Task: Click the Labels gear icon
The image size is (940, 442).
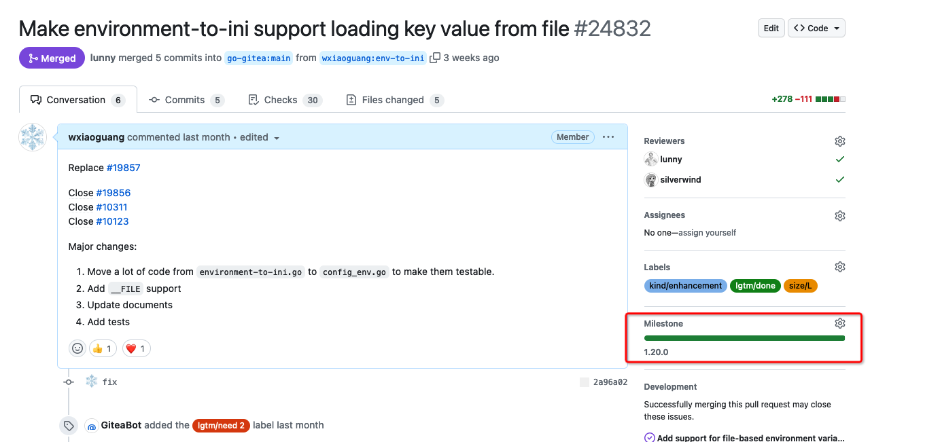Action: [x=839, y=267]
